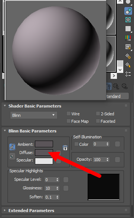The width and height of the screenshot is (134, 218).
Task: Enable the Faceted checkbox
Action: click(98, 121)
